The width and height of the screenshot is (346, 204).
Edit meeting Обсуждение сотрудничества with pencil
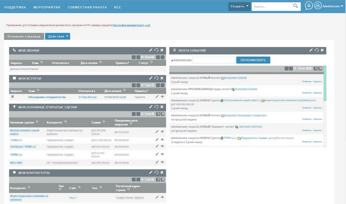[157, 97]
